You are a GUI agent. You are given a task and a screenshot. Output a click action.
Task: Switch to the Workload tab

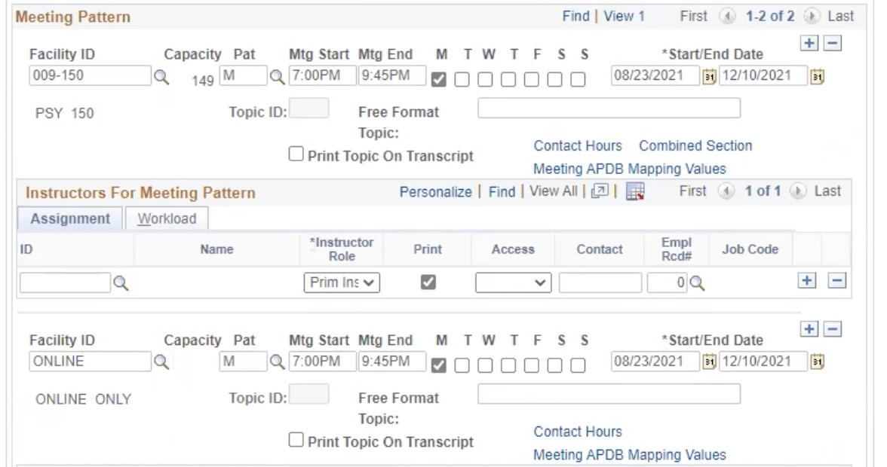(167, 218)
